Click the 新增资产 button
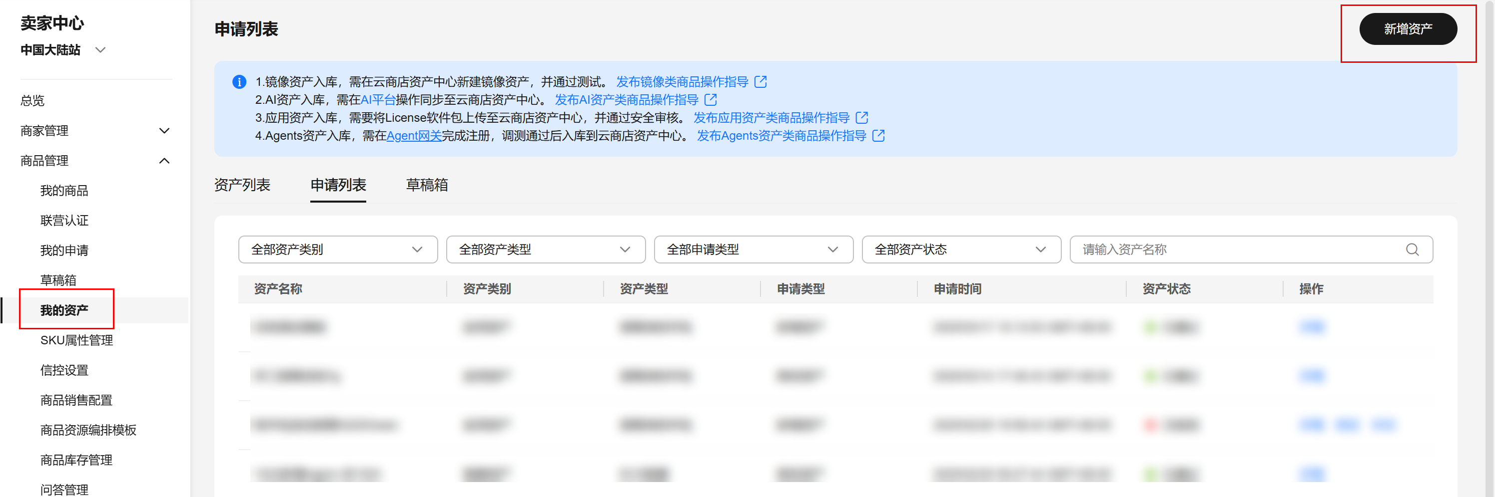This screenshot has width=1495, height=497. [1408, 28]
